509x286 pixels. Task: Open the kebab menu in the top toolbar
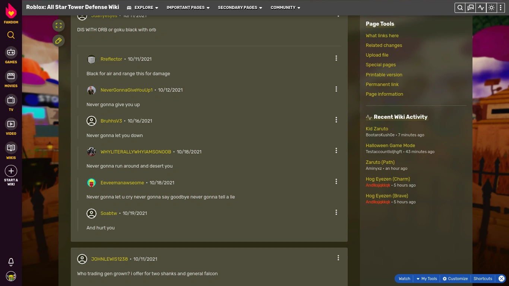coord(501,7)
